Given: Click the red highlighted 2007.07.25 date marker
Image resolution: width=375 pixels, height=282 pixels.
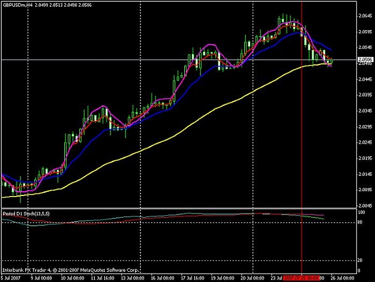Looking at the screenshot, I should point(302,278).
